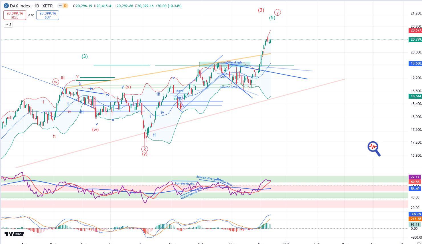Click the red (w) wave label
This screenshot has height=244, width=422.
point(95,130)
